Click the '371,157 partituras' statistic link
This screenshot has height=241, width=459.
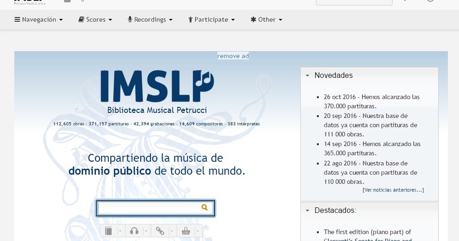coord(108,123)
